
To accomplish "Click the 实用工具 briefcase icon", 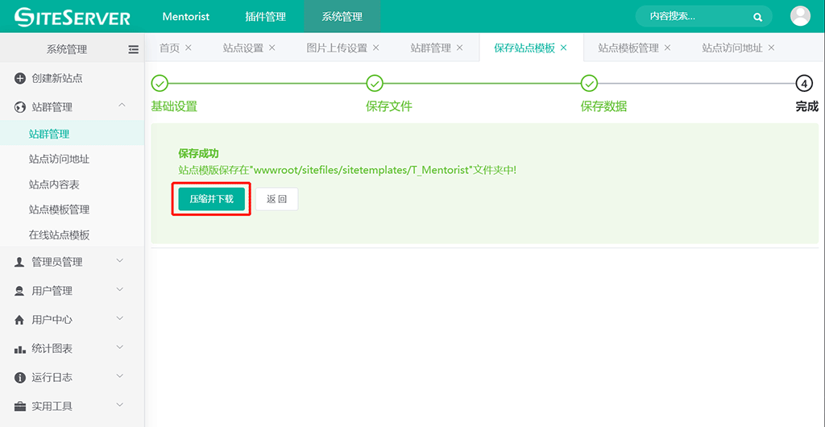I will 20,407.
